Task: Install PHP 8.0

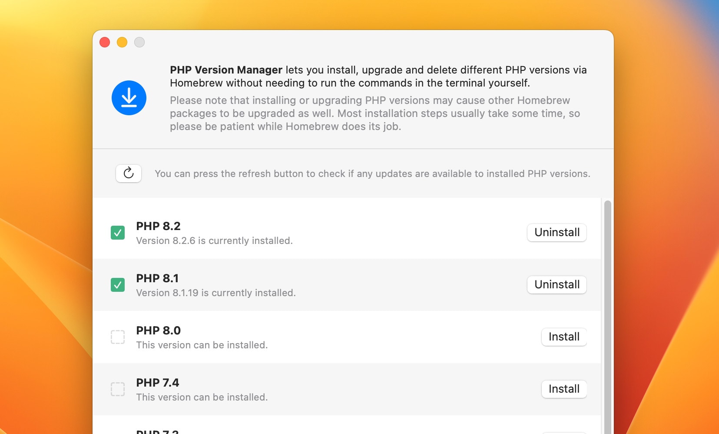Action: pyautogui.click(x=564, y=337)
